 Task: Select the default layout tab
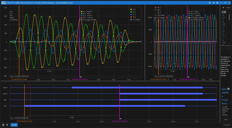tap(14, 125)
